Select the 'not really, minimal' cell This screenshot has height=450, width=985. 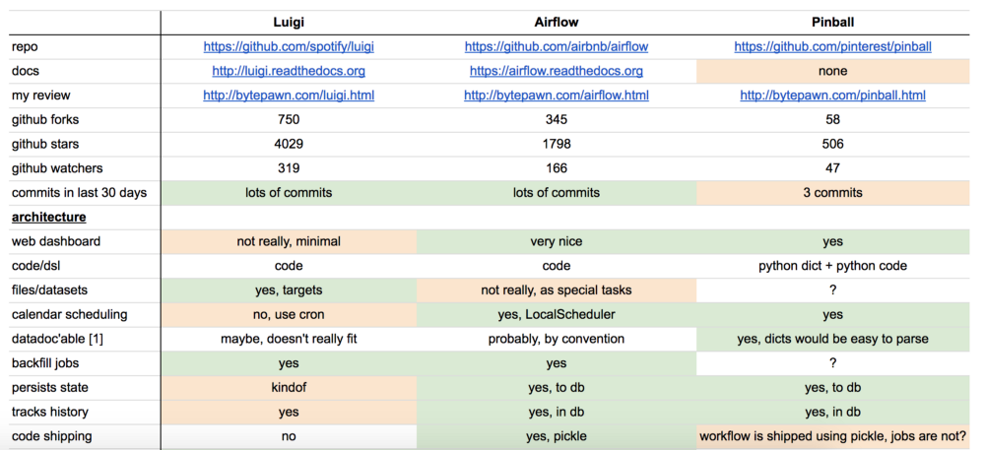click(289, 241)
